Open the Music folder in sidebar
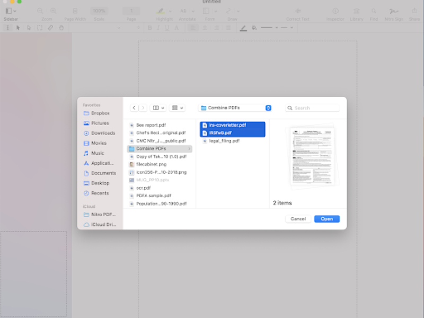The height and width of the screenshot is (318, 424). tap(98, 153)
